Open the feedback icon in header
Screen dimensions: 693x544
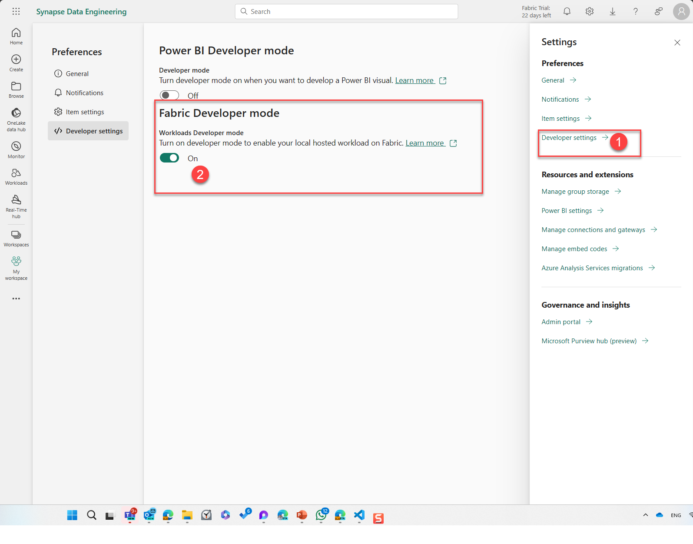[659, 11]
